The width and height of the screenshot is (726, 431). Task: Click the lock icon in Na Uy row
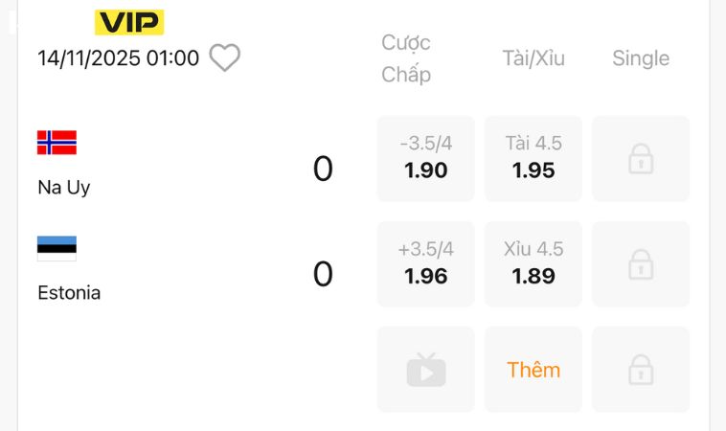coord(640,159)
